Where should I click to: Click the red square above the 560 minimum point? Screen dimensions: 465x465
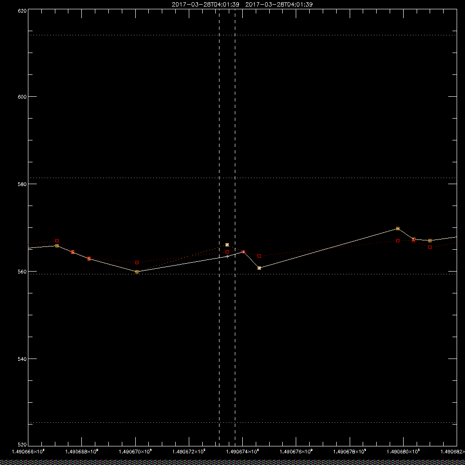pos(137,262)
